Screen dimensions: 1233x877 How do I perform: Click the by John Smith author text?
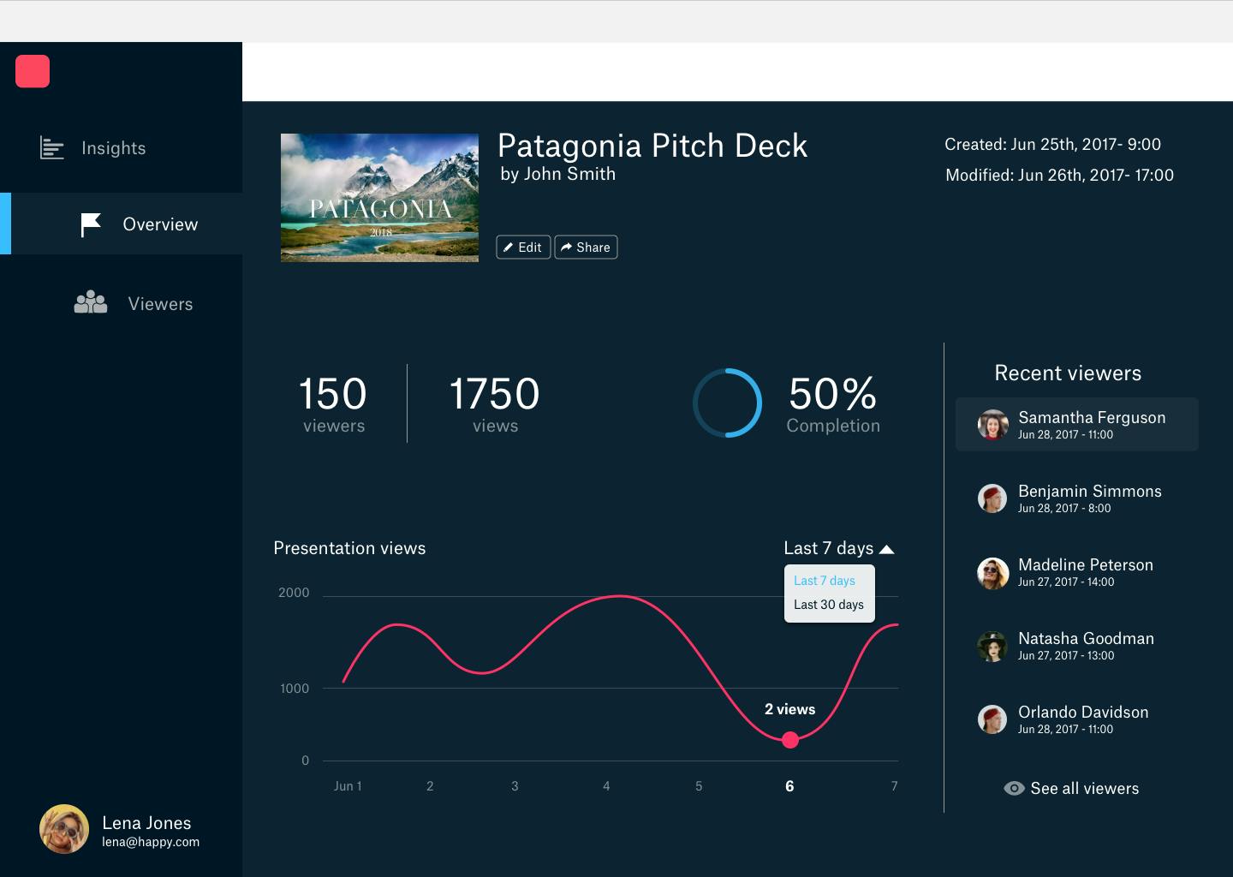[558, 174]
